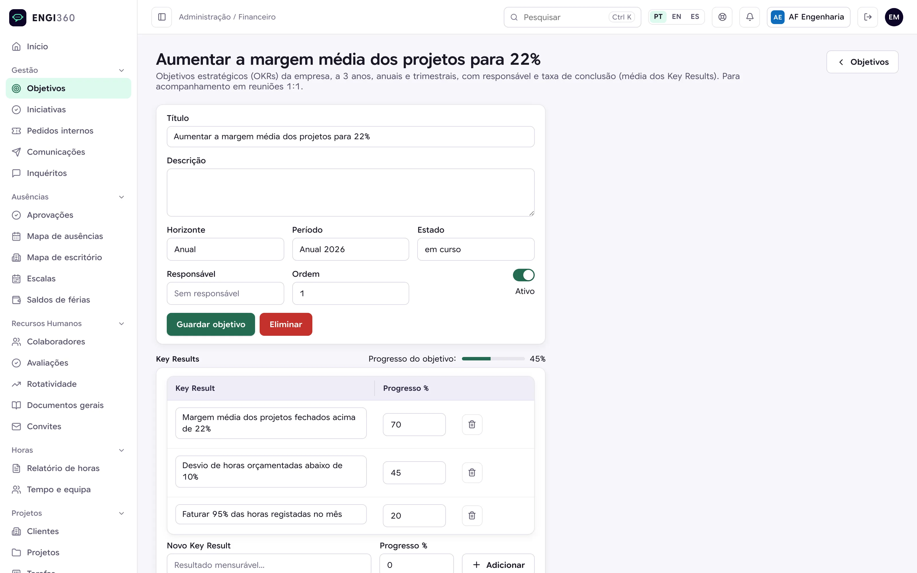Click the Descrição text area

[x=350, y=193]
